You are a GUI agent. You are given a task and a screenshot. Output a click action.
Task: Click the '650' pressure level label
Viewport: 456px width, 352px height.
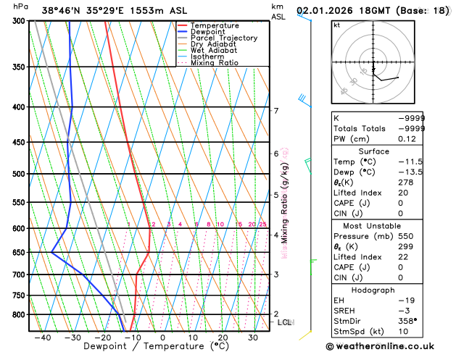pyautogui.click(x=20, y=253)
